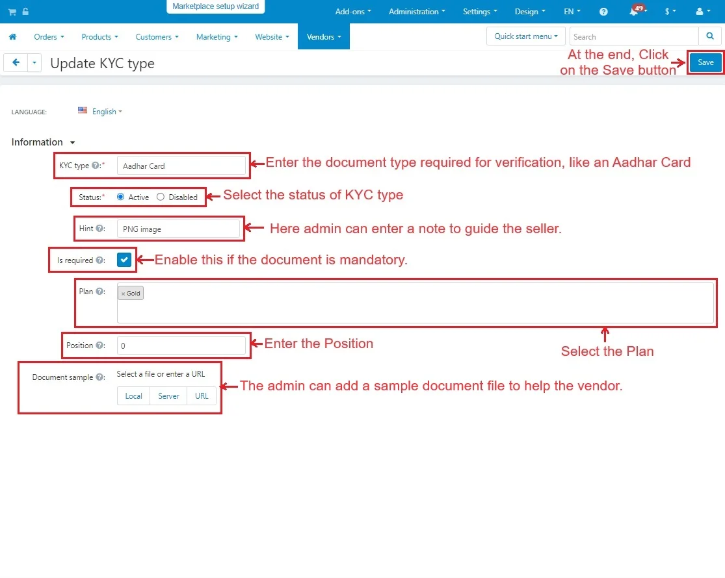
Task: Open the $ currency selector
Action: point(670,12)
